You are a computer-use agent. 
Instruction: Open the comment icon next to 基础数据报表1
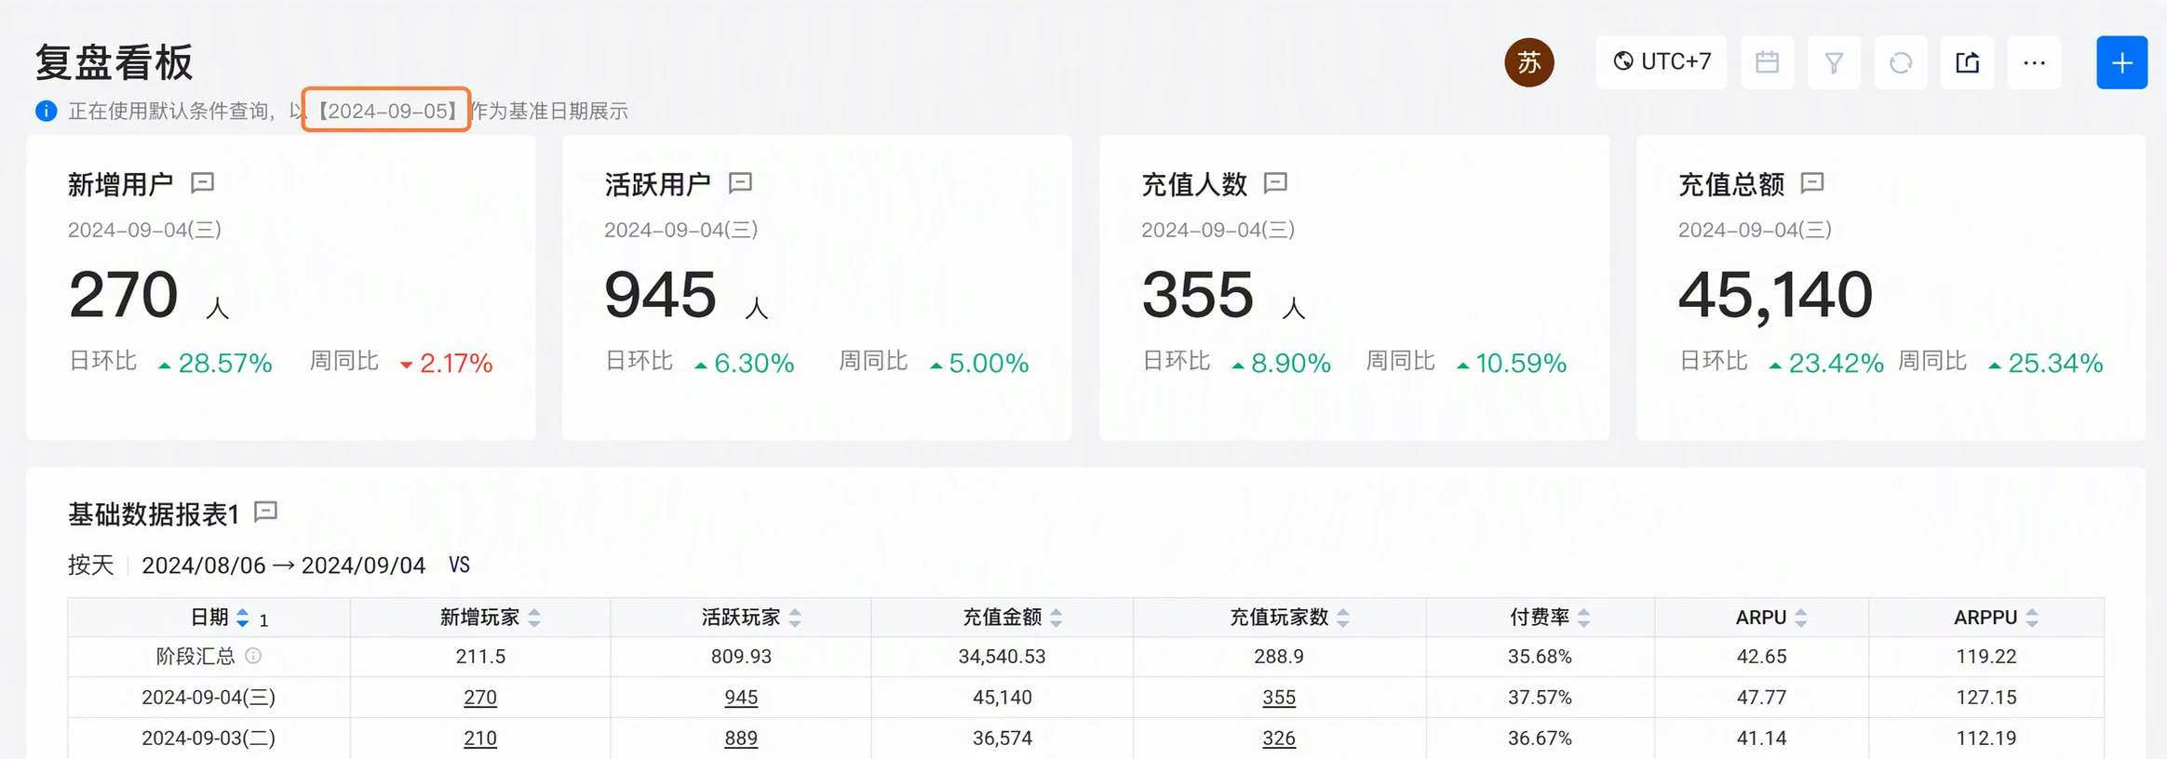pos(266,511)
